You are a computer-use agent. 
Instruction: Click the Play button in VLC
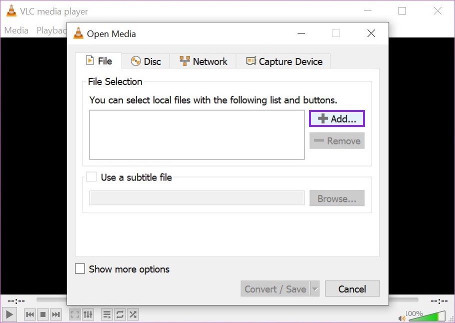[9, 314]
